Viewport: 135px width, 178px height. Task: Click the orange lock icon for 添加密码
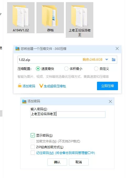pos(20,85)
